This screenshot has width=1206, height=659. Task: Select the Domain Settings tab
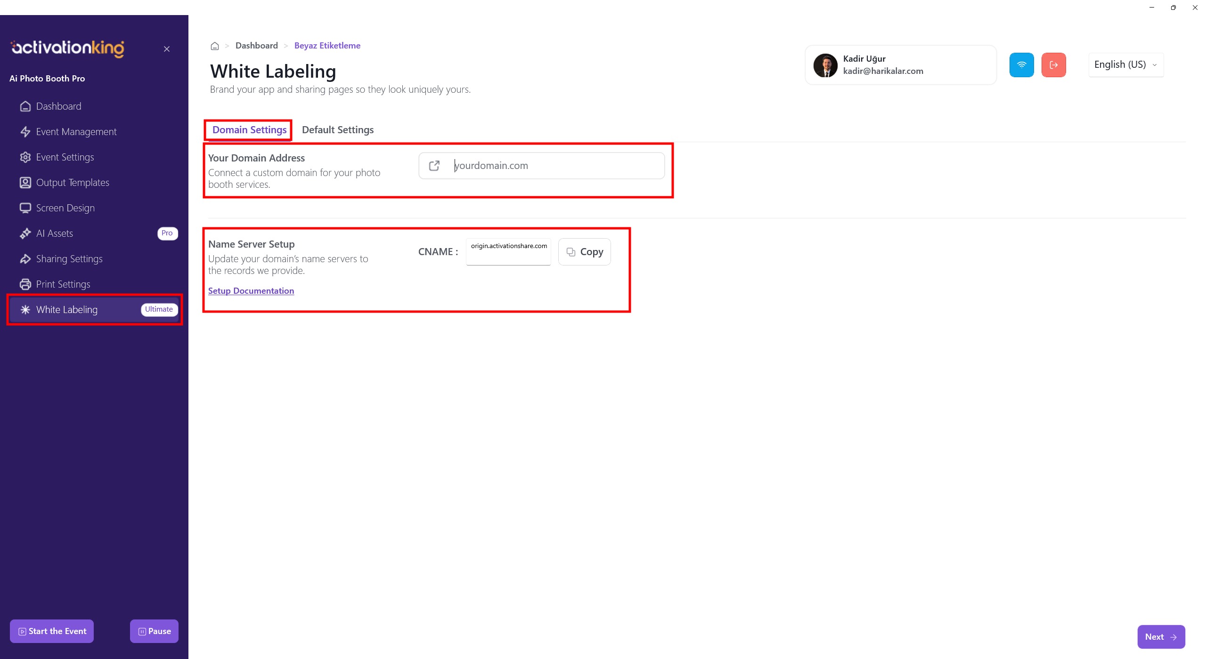click(249, 130)
